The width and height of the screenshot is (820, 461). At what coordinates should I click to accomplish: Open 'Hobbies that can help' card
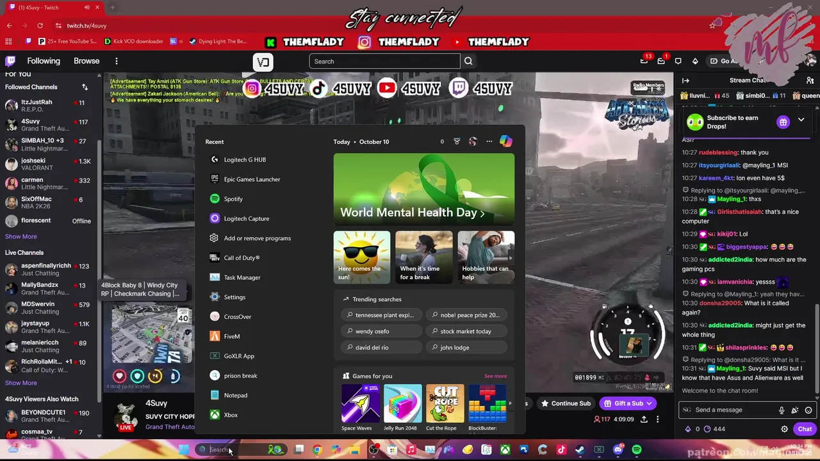486,257
